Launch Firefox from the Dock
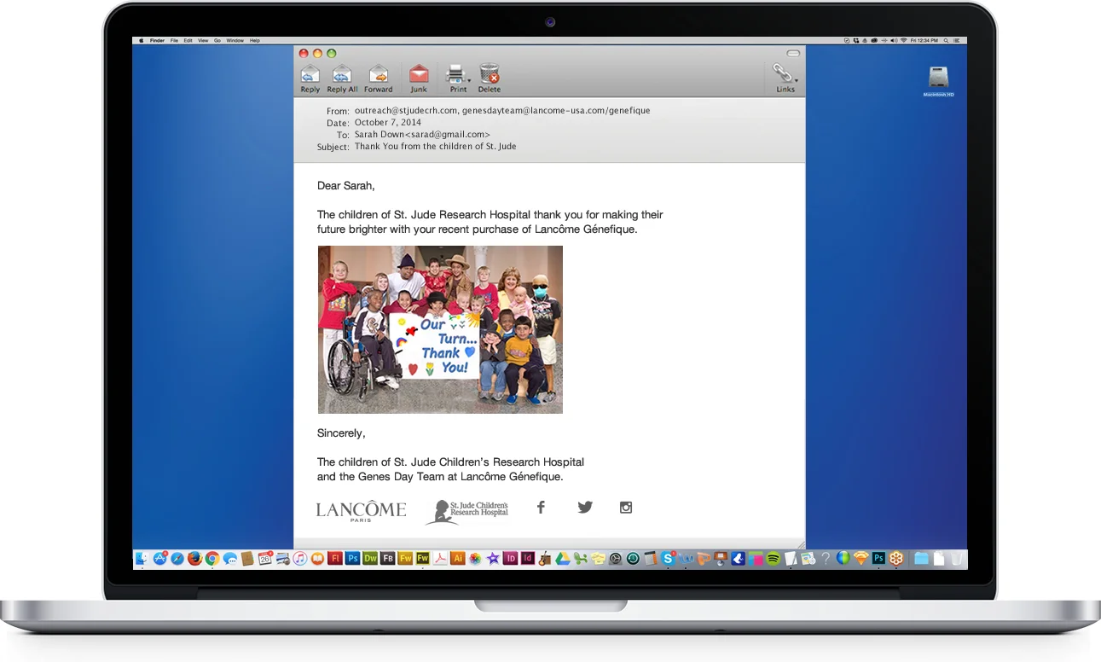Screen dimensions: 1101x662 pos(194,558)
